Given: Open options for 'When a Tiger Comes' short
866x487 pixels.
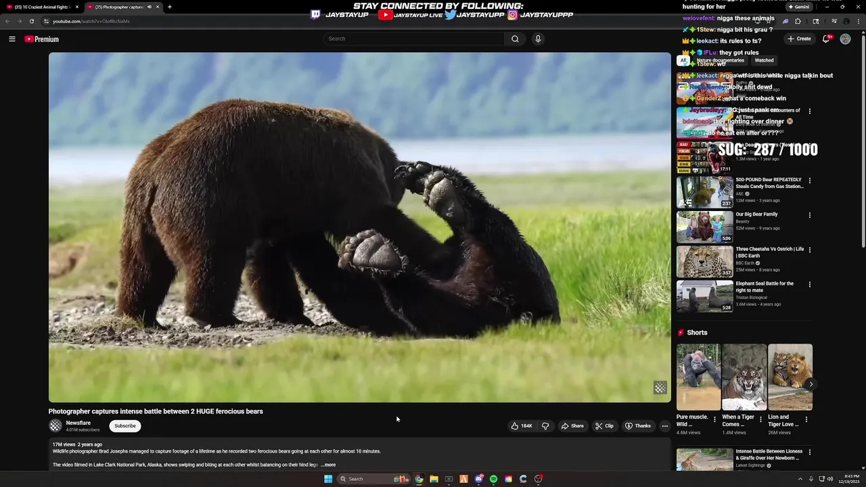Looking at the screenshot, I should [x=760, y=419].
